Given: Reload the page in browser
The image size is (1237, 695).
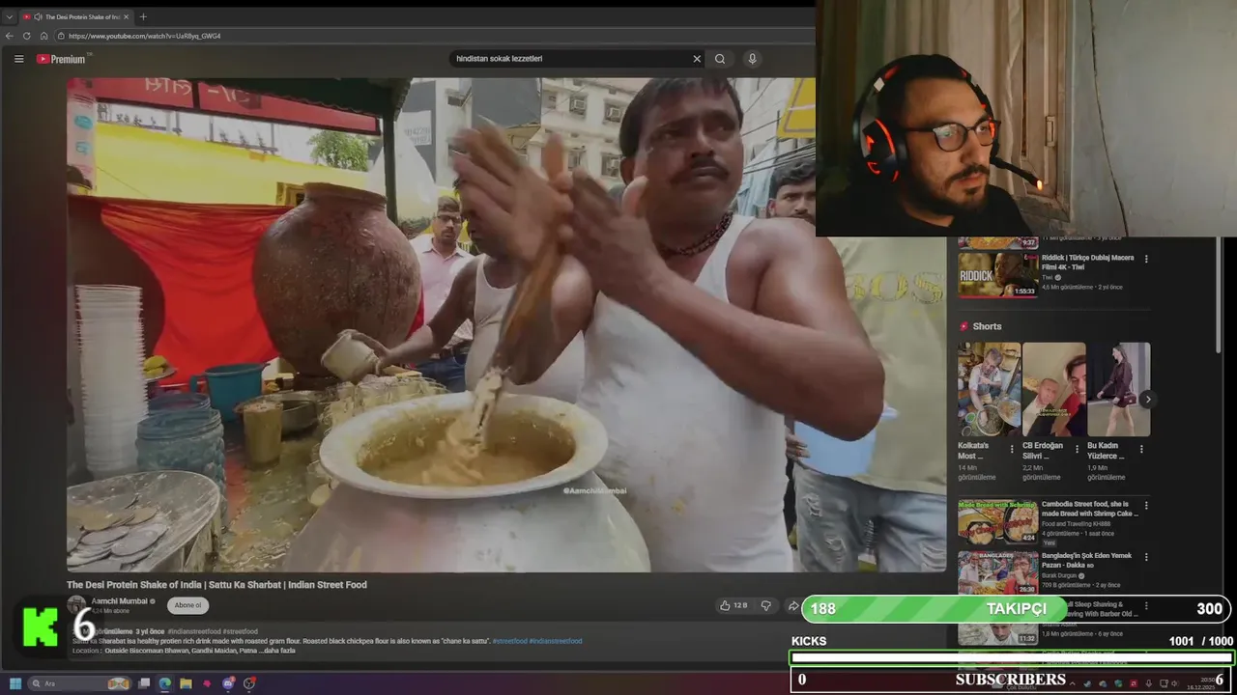Looking at the screenshot, I should tap(27, 36).
